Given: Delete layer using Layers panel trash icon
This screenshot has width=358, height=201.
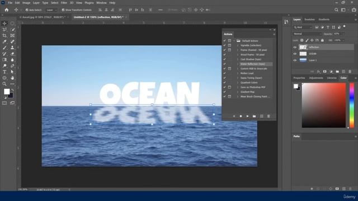Looking at the screenshot, I should tap(350, 71).
